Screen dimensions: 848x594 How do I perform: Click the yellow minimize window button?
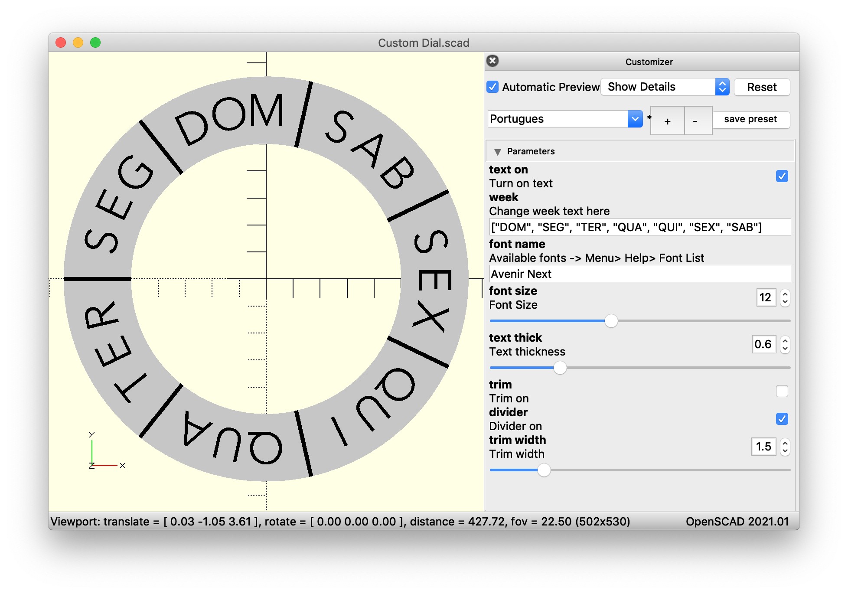(78, 42)
